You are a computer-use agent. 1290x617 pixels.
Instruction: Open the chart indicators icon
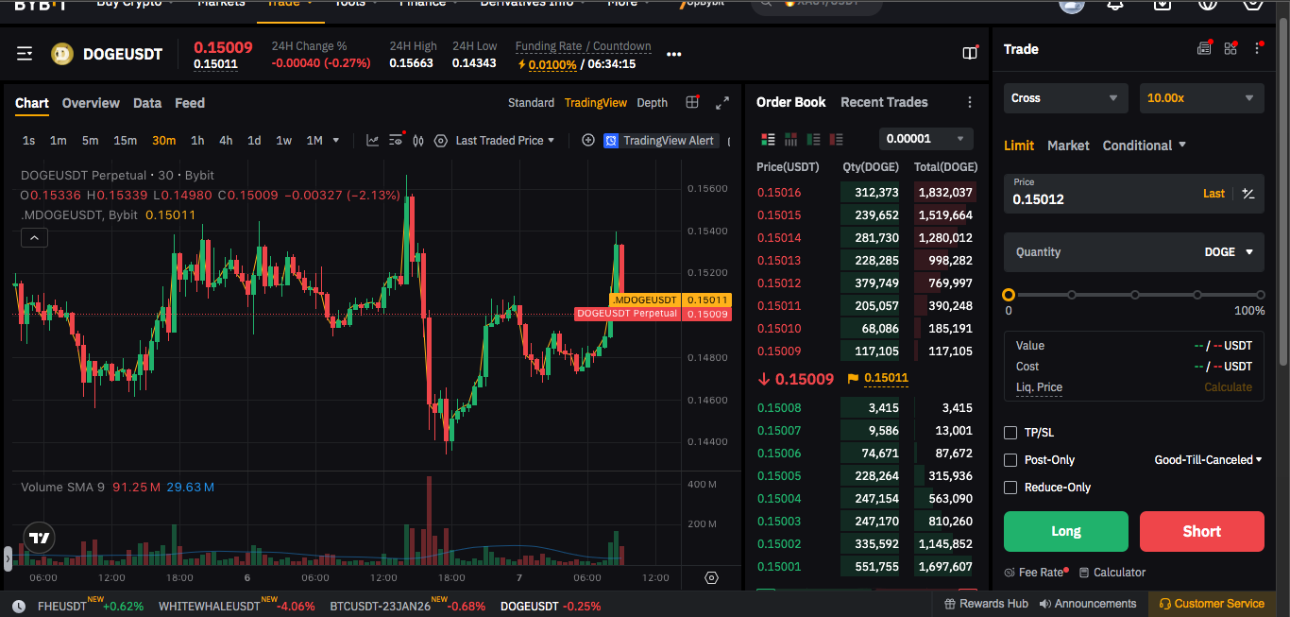point(372,141)
